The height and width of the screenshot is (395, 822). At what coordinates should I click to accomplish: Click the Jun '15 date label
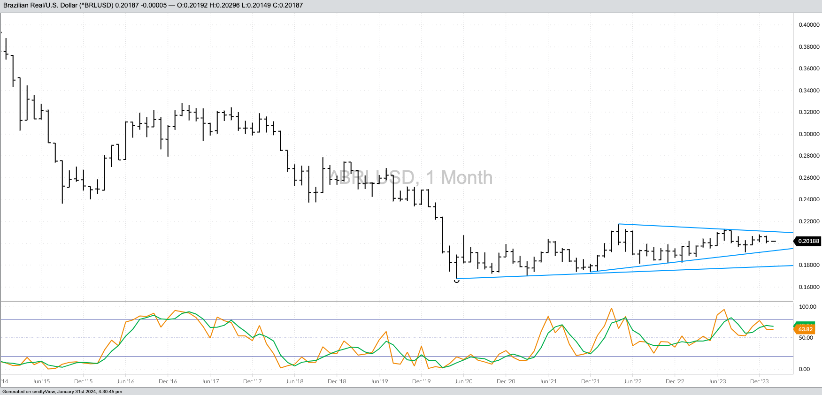coord(41,381)
